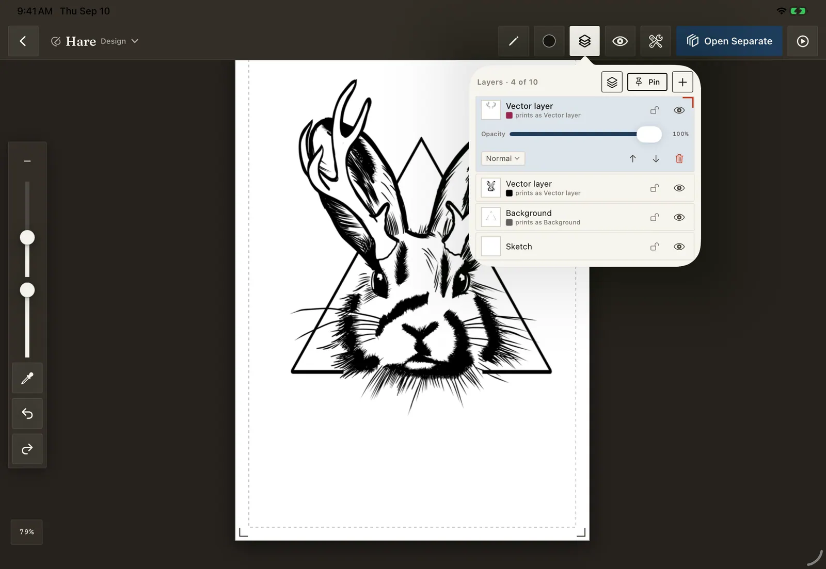Click the Open Separate button
Image resolution: width=826 pixels, height=569 pixels.
point(729,41)
